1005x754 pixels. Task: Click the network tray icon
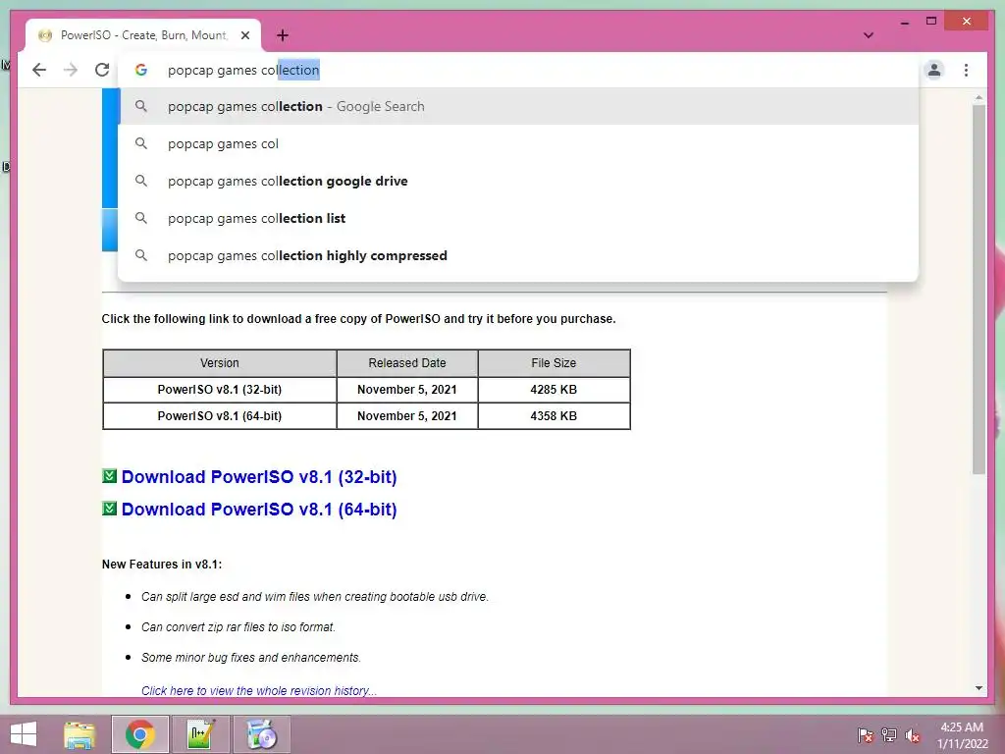click(x=889, y=734)
